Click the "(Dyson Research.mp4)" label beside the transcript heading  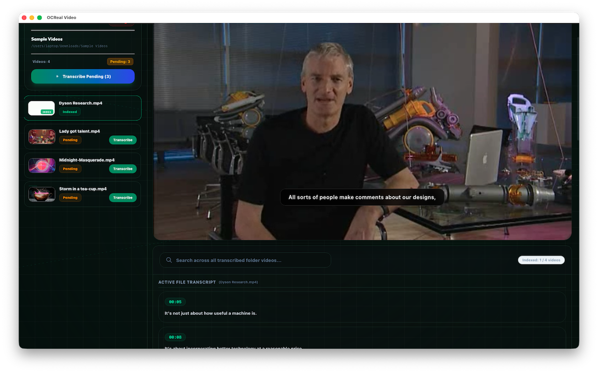(x=238, y=282)
